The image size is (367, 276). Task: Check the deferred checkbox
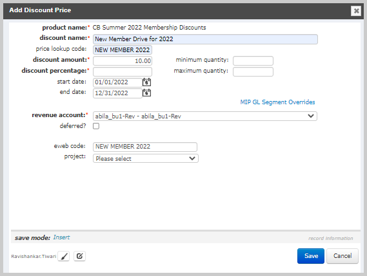coord(96,126)
